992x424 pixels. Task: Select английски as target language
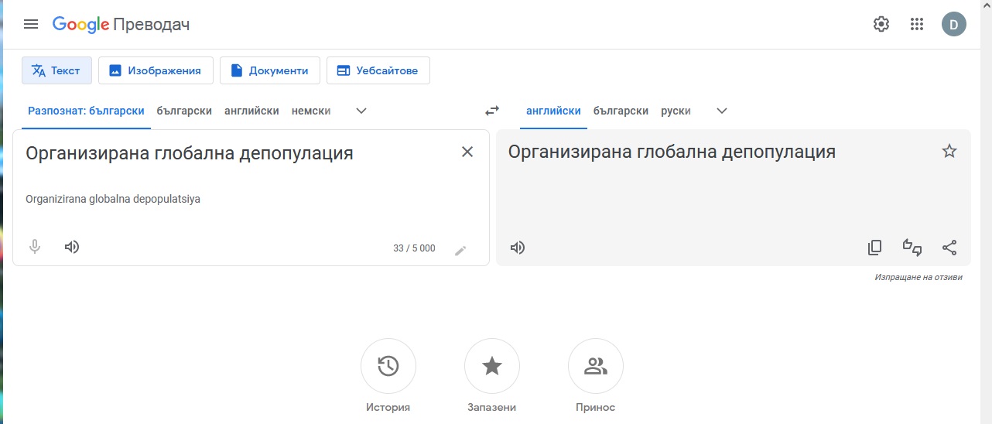(553, 111)
